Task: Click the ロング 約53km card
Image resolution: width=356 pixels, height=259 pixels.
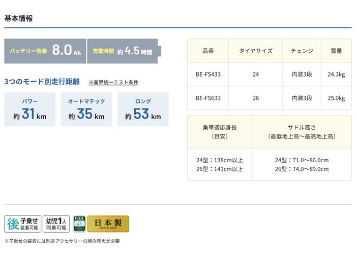Action: tap(143, 109)
